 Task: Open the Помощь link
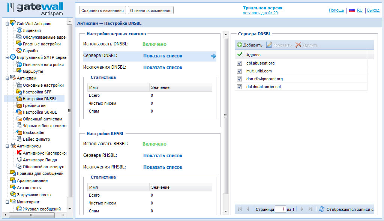pyautogui.click(x=336, y=10)
